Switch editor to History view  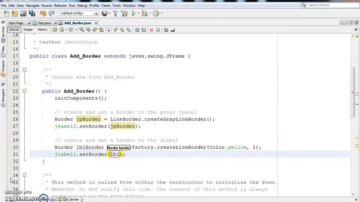tap(43, 30)
